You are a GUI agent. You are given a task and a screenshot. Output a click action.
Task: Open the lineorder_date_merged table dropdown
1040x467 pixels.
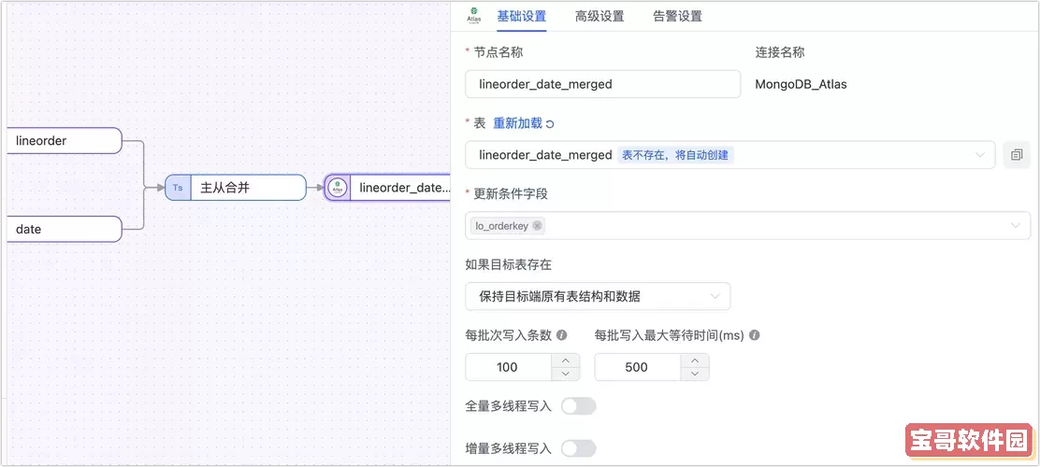click(730, 155)
